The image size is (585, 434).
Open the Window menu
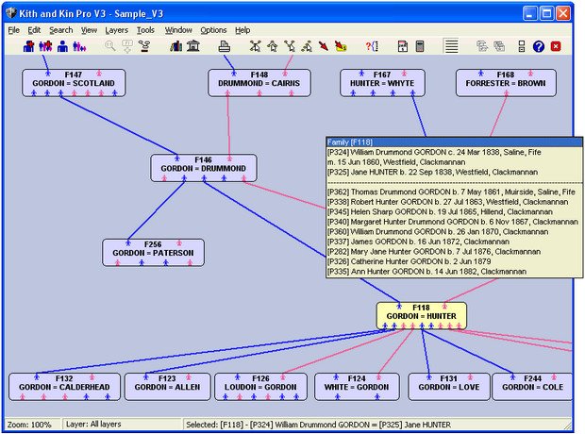pyautogui.click(x=178, y=30)
